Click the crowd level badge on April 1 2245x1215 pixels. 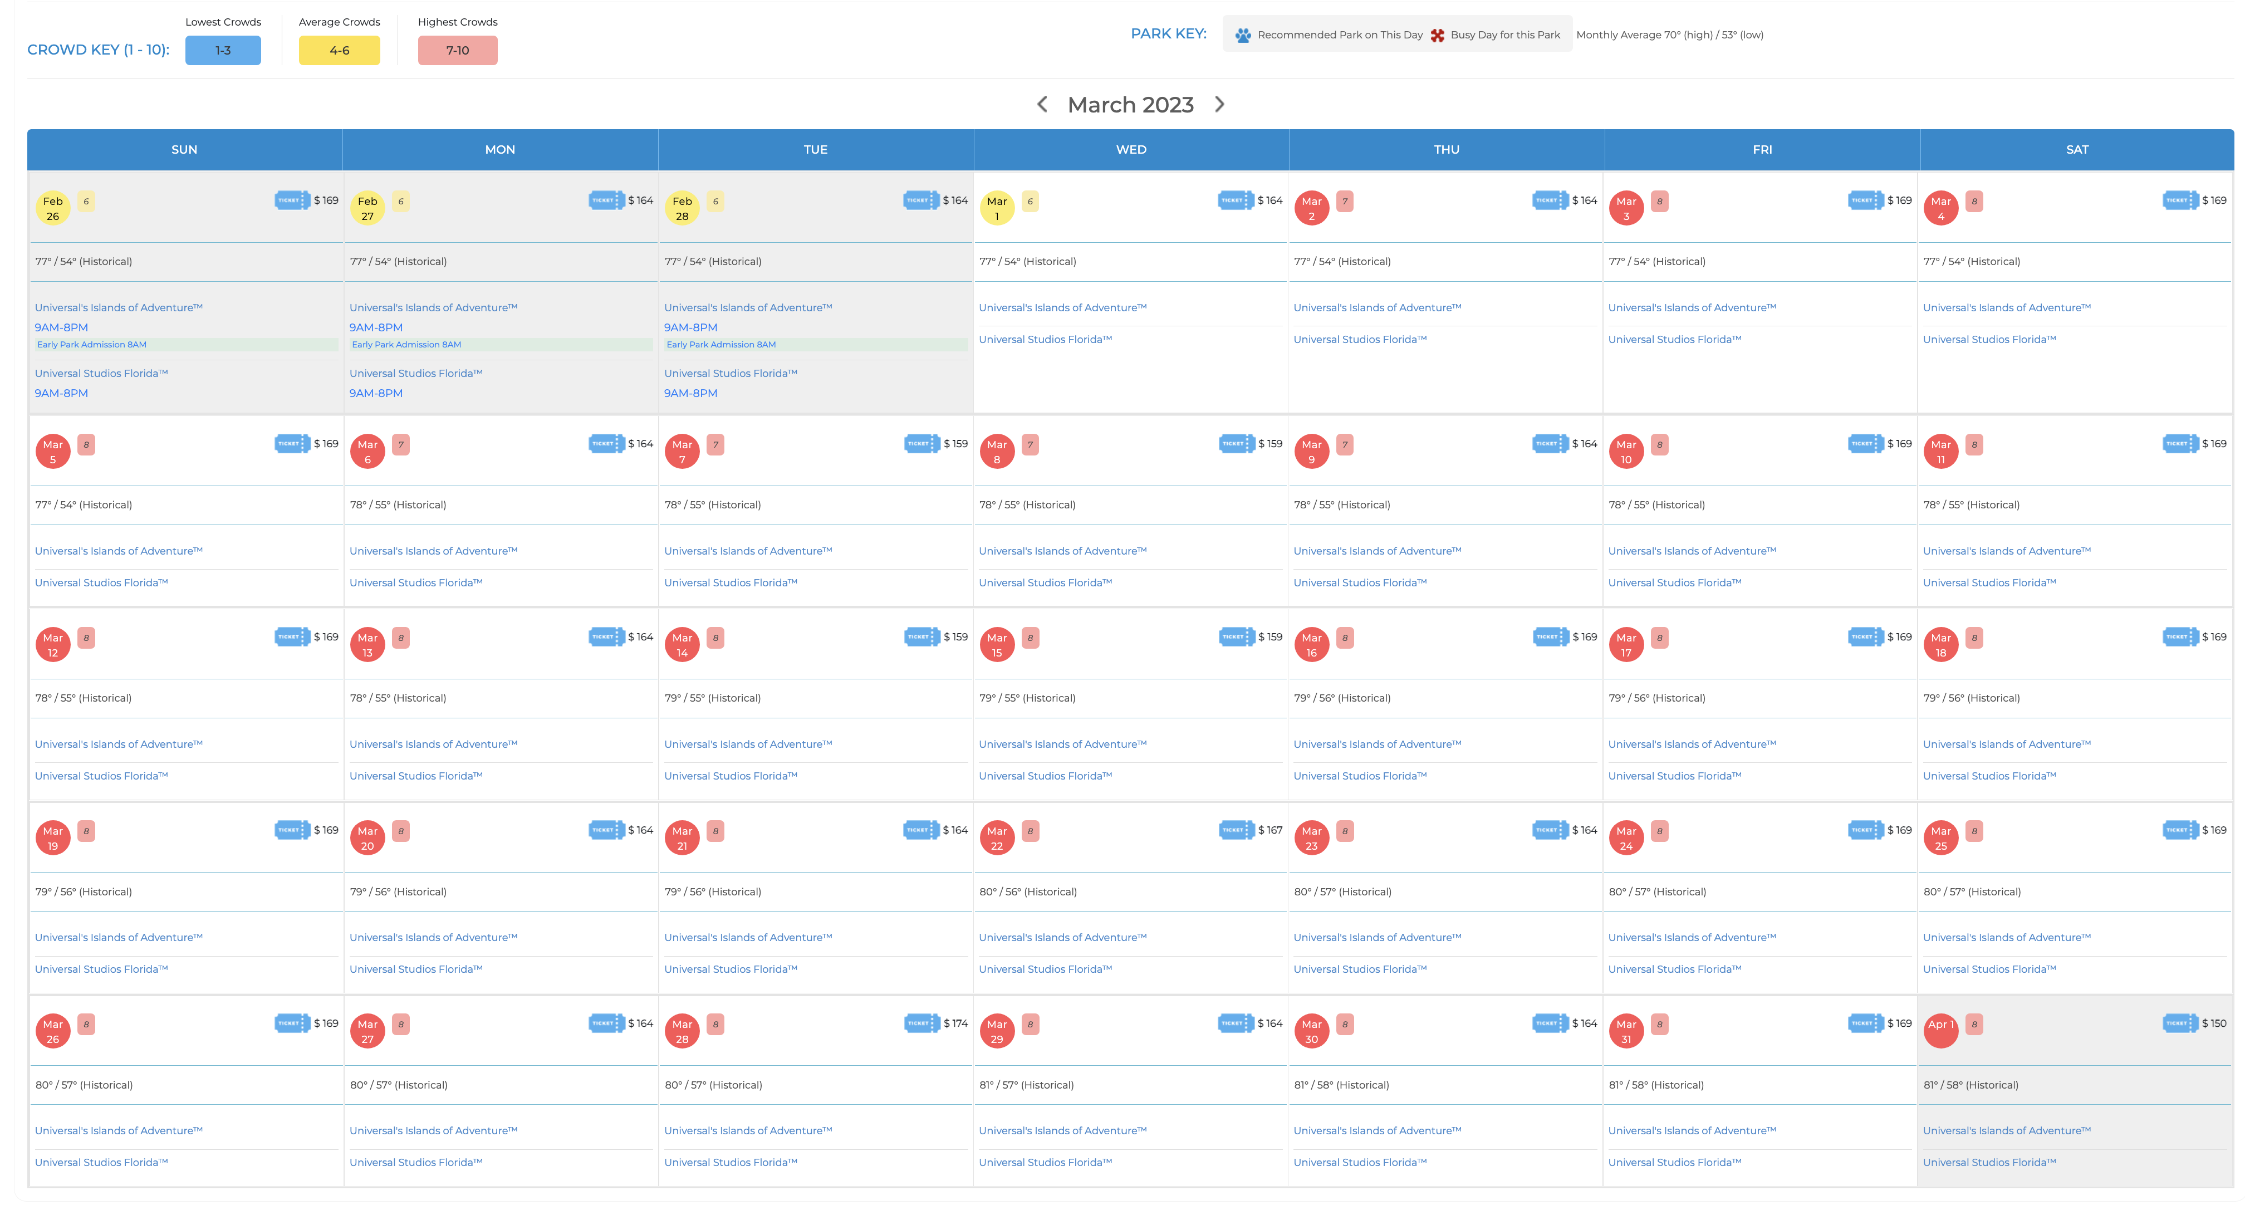coord(1974,1026)
